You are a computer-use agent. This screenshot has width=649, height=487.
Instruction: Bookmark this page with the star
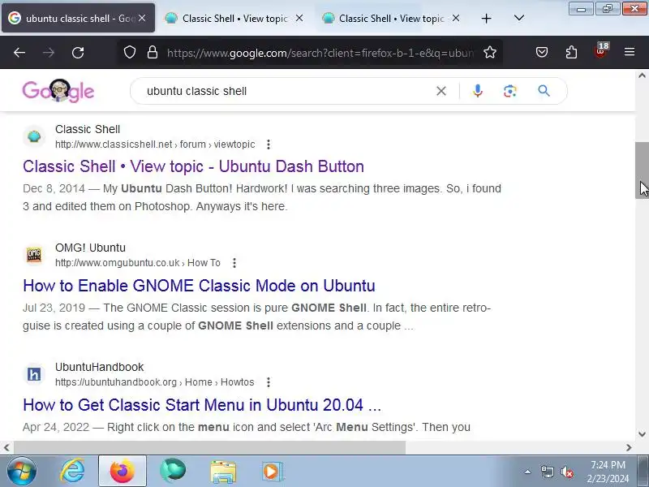(x=490, y=53)
